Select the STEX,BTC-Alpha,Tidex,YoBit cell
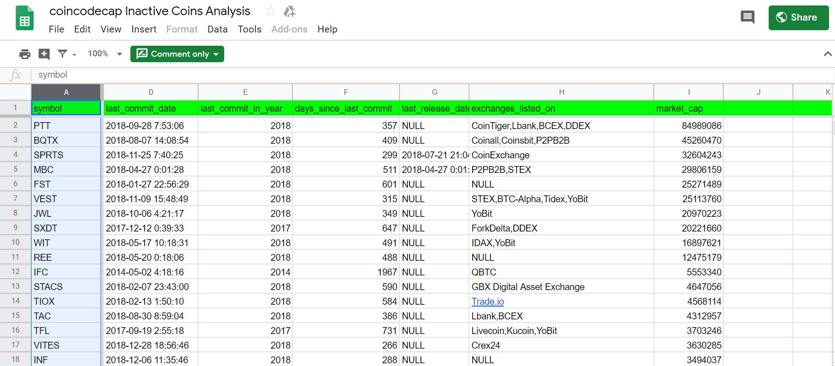835x366 pixels. pos(561,199)
